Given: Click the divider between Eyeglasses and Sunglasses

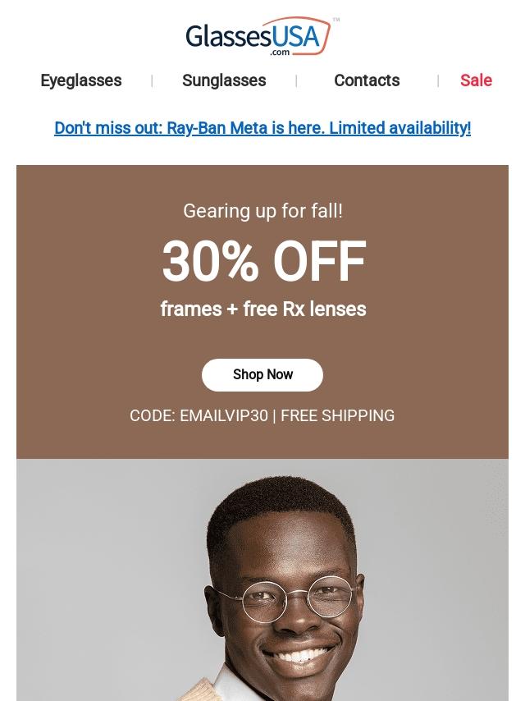Looking at the screenshot, I should 152,80.
